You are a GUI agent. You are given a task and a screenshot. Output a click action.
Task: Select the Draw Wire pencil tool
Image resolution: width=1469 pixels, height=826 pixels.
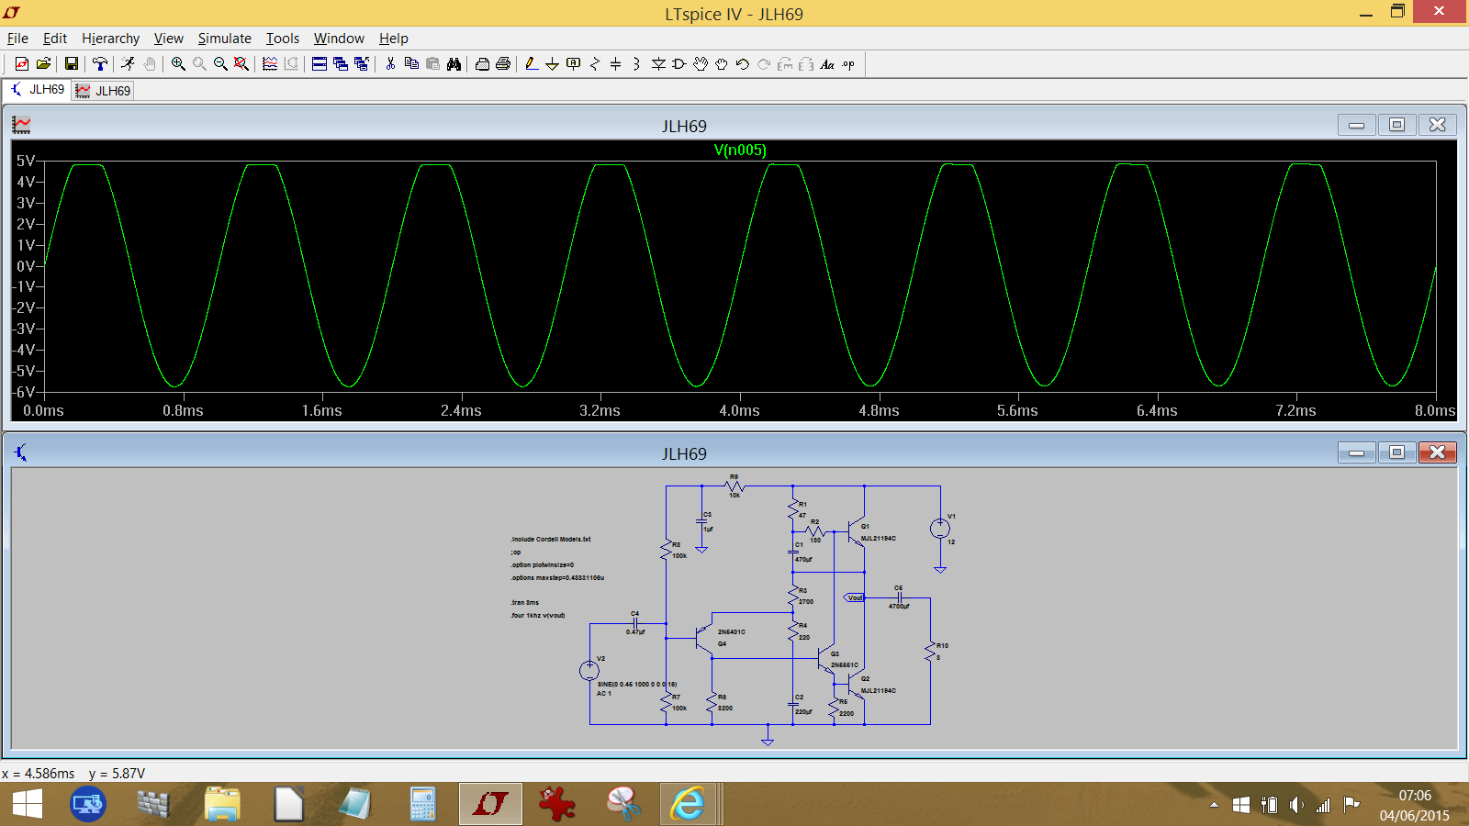pos(531,64)
